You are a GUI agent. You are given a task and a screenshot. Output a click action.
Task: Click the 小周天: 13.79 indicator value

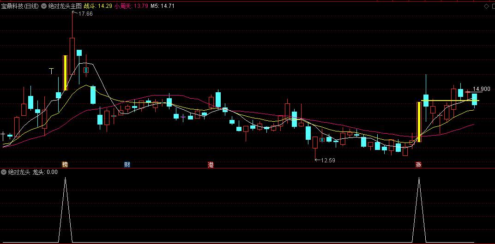point(131,6)
